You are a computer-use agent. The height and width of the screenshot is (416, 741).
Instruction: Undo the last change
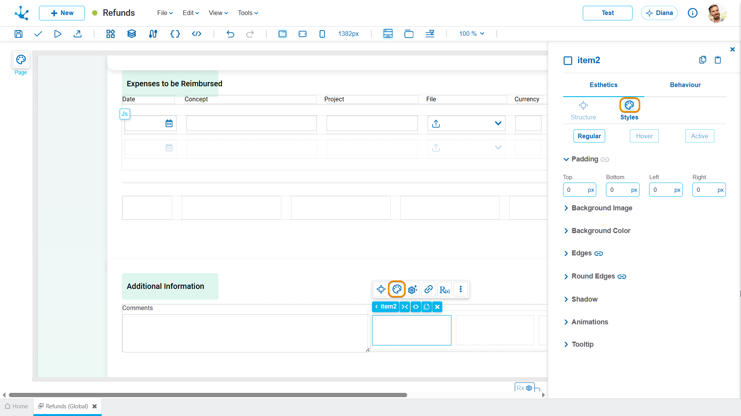coord(230,34)
